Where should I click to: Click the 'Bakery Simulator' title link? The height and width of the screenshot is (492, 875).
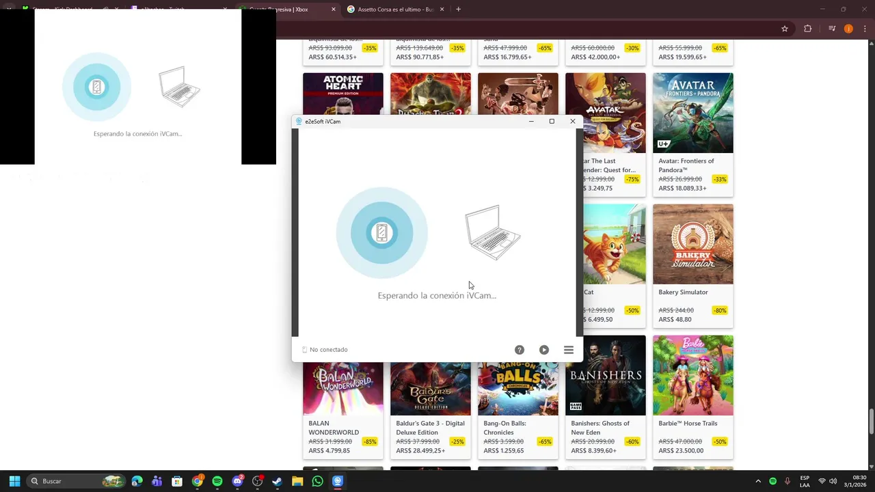(x=683, y=292)
